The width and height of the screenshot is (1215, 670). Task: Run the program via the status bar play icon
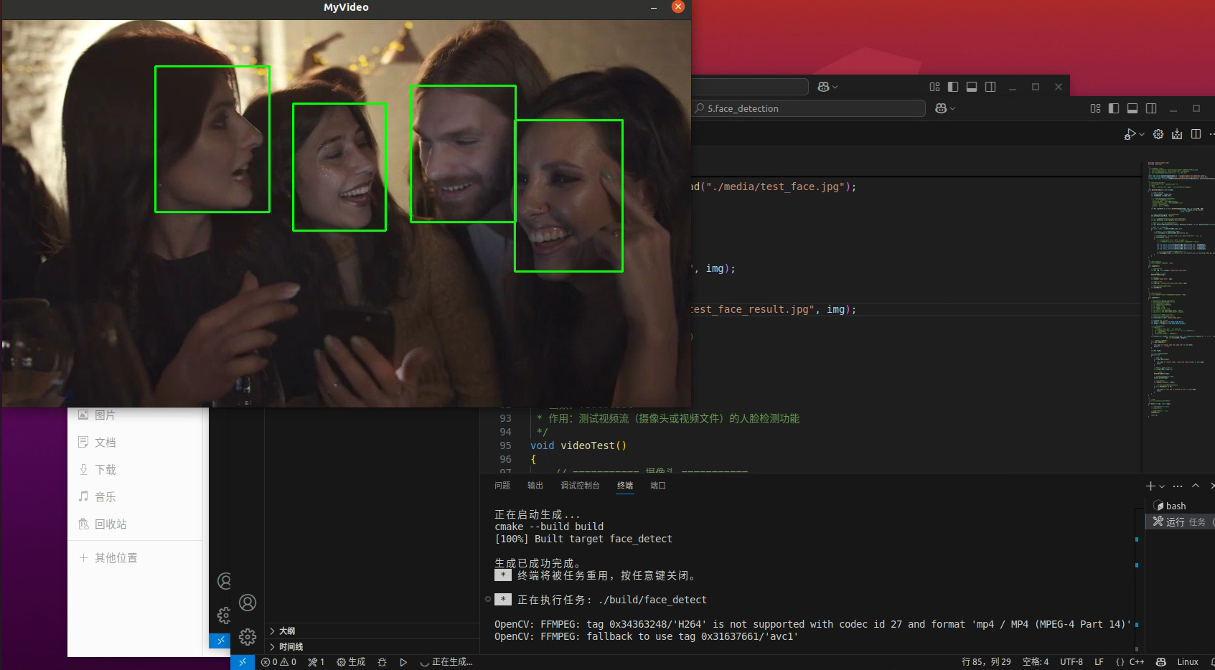pyautogui.click(x=403, y=662)
